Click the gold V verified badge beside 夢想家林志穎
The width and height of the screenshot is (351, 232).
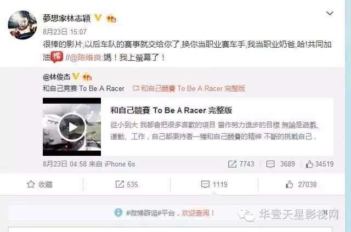point(98,18)
